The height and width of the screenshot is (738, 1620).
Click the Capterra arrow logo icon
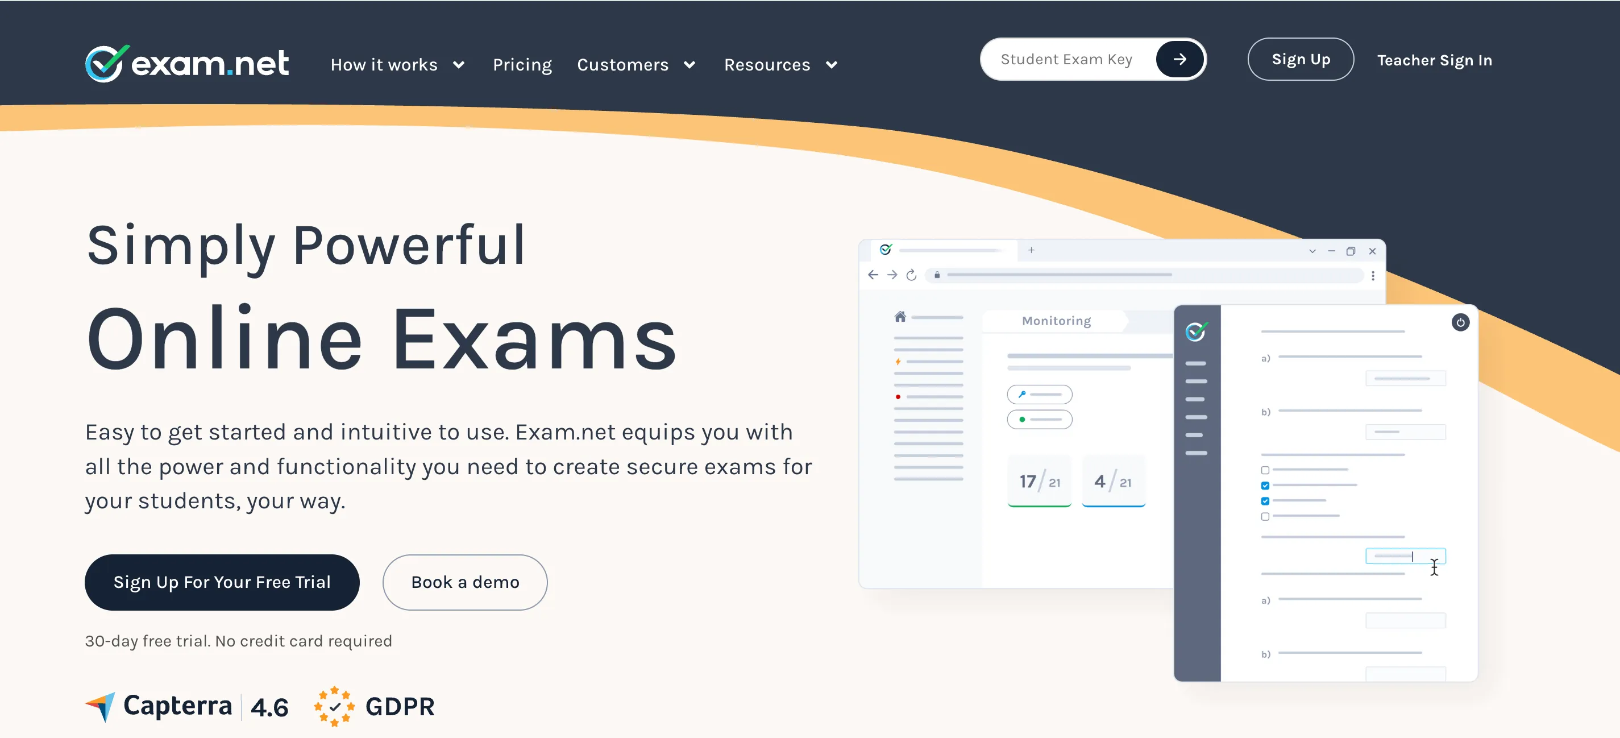(101, 707)
